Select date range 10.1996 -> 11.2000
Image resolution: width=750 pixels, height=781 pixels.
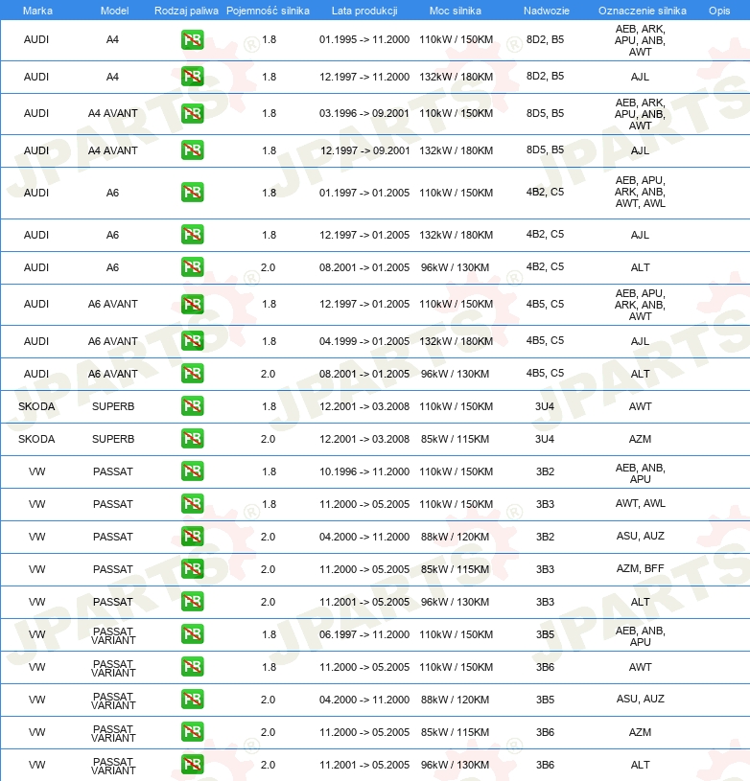(364, 471)
